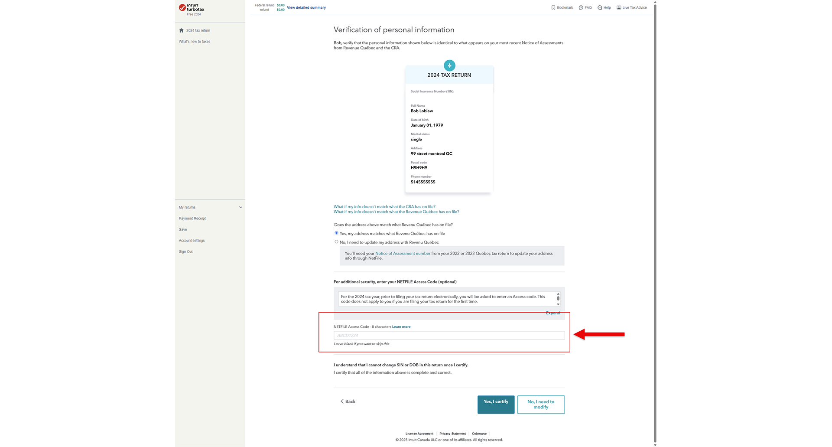Open link about info not matching CRA

pos(384,207)
